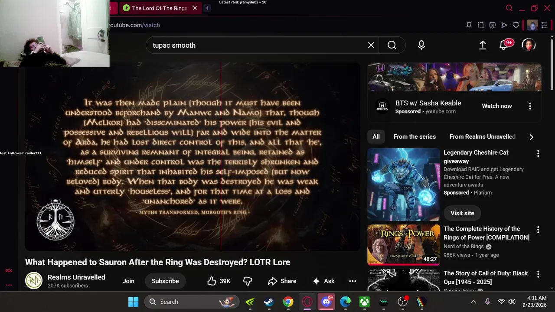The height and width of the screenshot is (312, 555).
Task: Open Legendary Cheshire Cat giveaway thumbnail
Action: coord(404,185)
